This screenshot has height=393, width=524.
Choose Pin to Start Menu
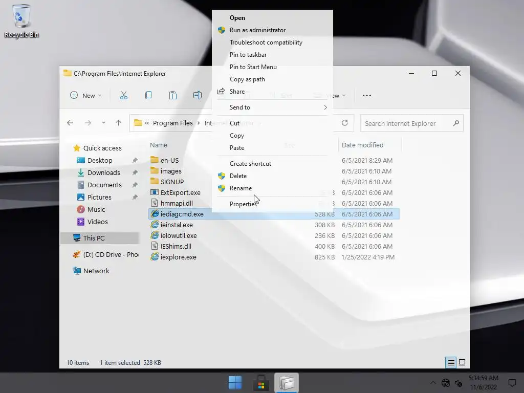(272, 67)
